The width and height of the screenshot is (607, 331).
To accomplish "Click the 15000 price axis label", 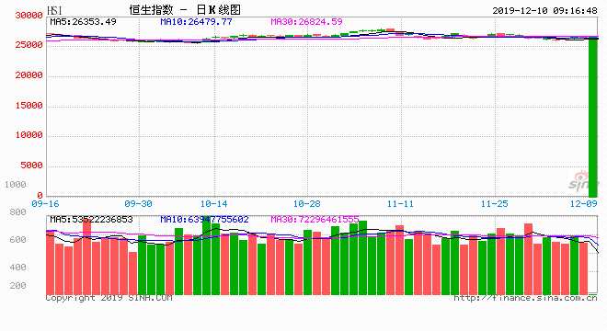I will (x=29, y=106).
